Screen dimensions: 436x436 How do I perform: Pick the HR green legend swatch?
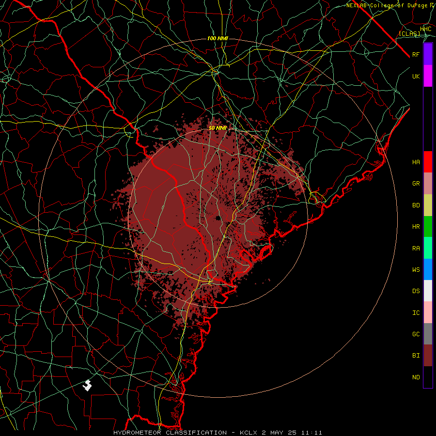tap(428, 227)
